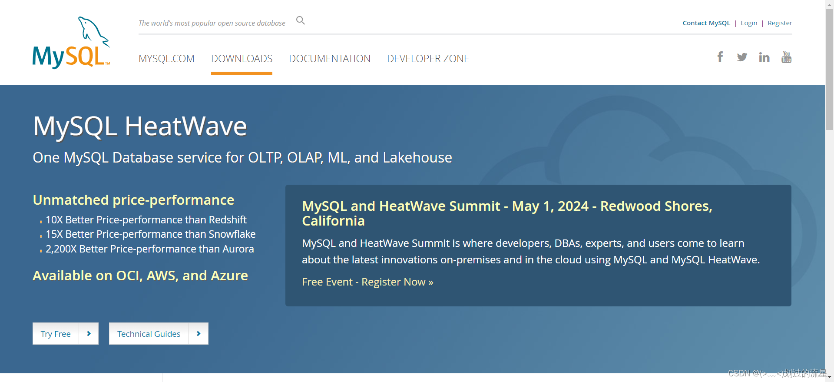
Task: Select the DOWNLOADS tab
Action: [242, 59]
